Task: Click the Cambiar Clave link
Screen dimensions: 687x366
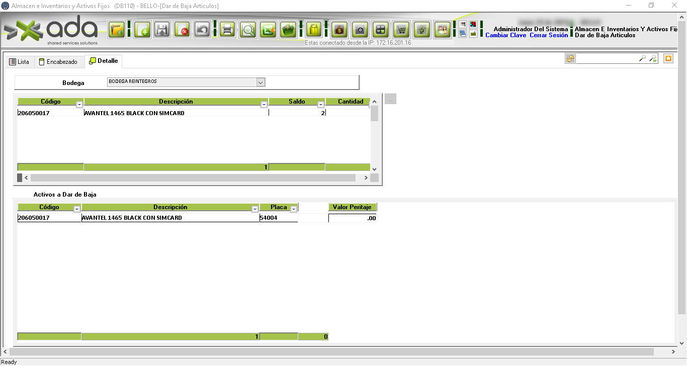Action: [x=505, y=36]
